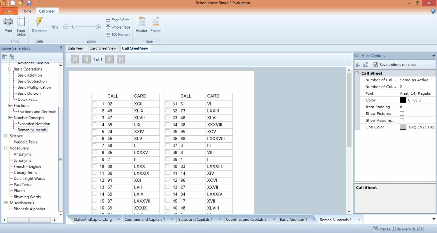The width and height of the screenshot is (437, 233).
Task: Click categorized view icon in Call Sheet Options
Action: tap(358, 64)
